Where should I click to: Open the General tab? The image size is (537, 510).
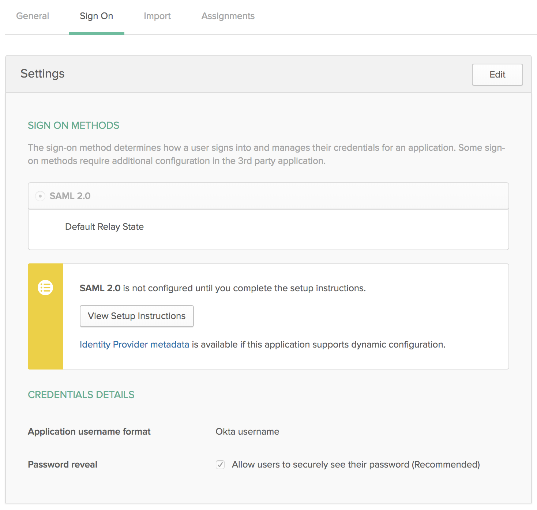tap(33, 16)
